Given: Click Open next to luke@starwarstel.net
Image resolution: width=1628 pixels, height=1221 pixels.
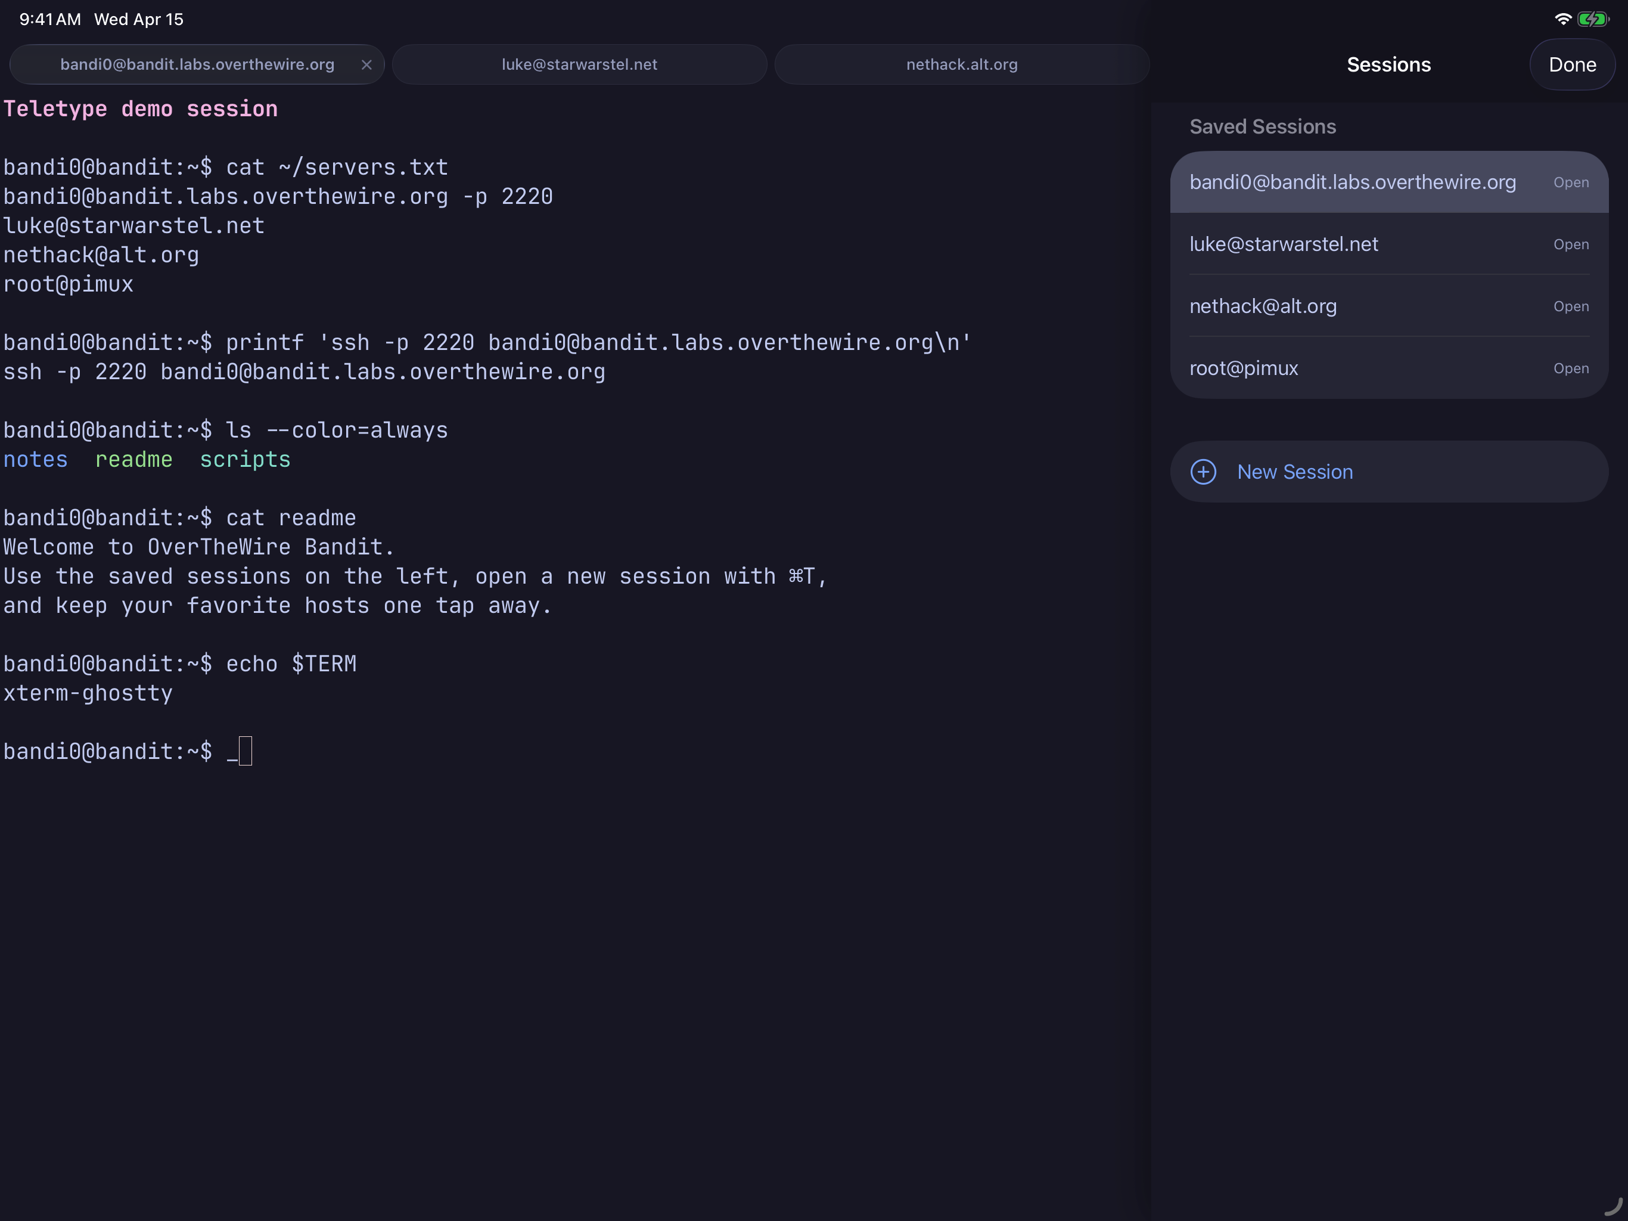Looking at the screenshot, I should (1571, 244).
